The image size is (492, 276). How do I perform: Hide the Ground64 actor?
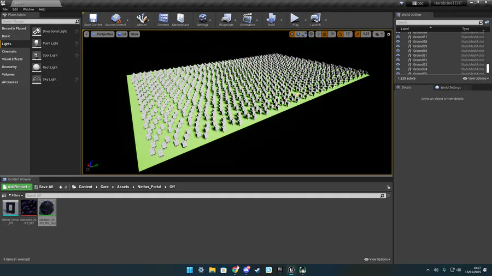click(x=398, y=69)
